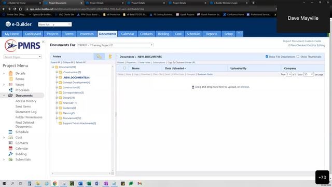The height and width of the screenshot is (187, 332).
Task: Go to browser home button
Action: coord(20,9)
